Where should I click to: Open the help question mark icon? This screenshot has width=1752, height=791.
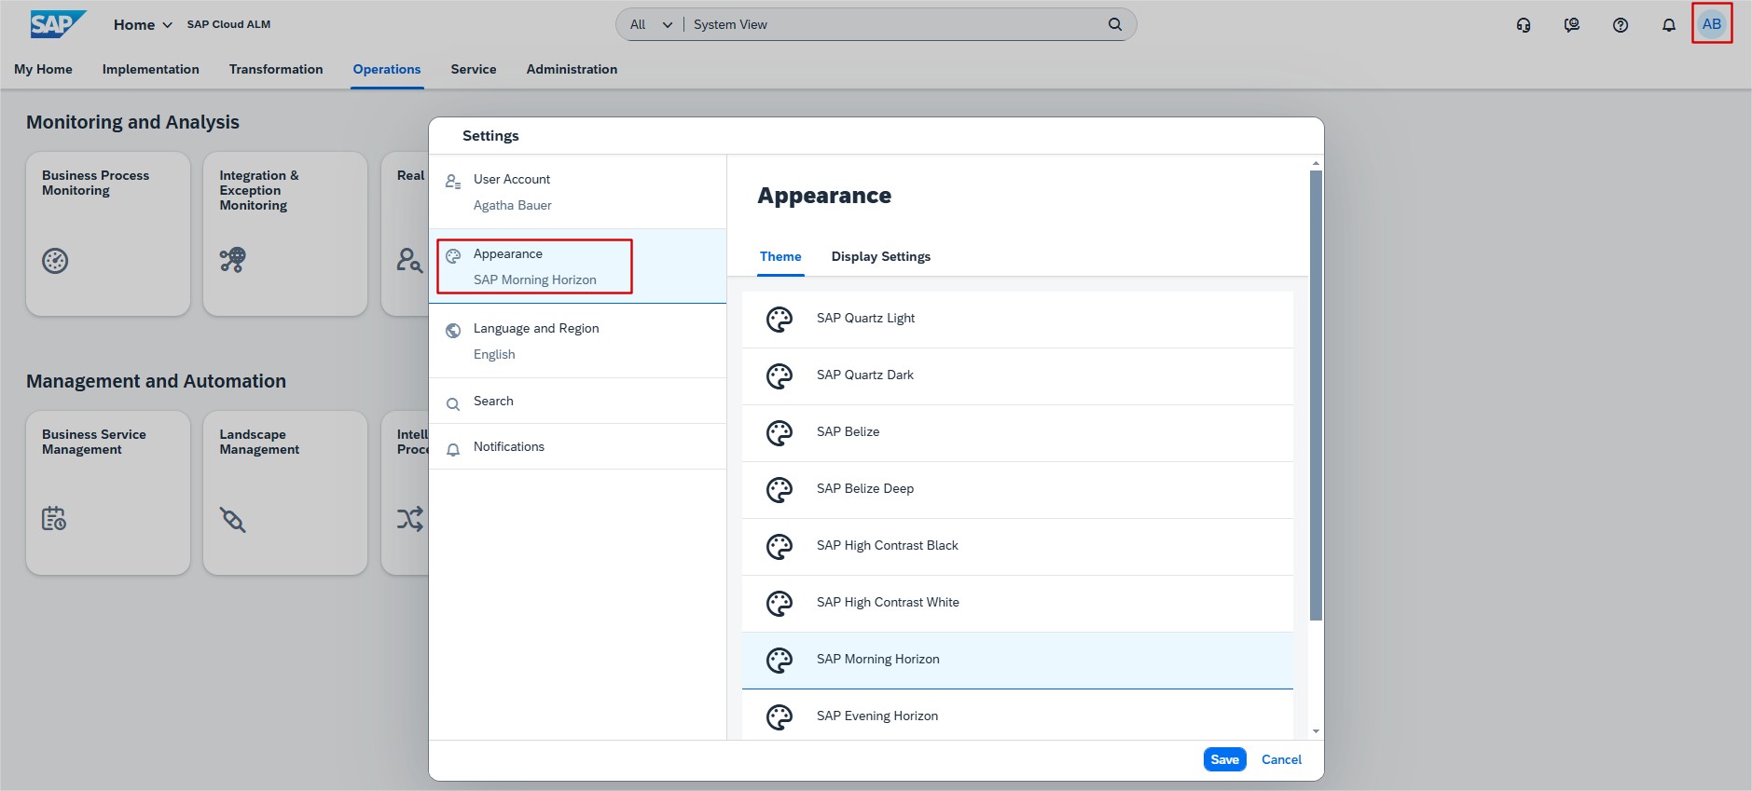tap(1620, 25)
